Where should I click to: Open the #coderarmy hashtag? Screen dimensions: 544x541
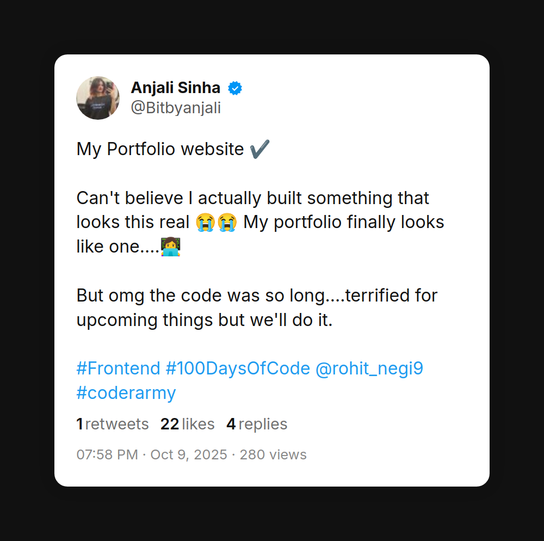[x=126, y=393]
